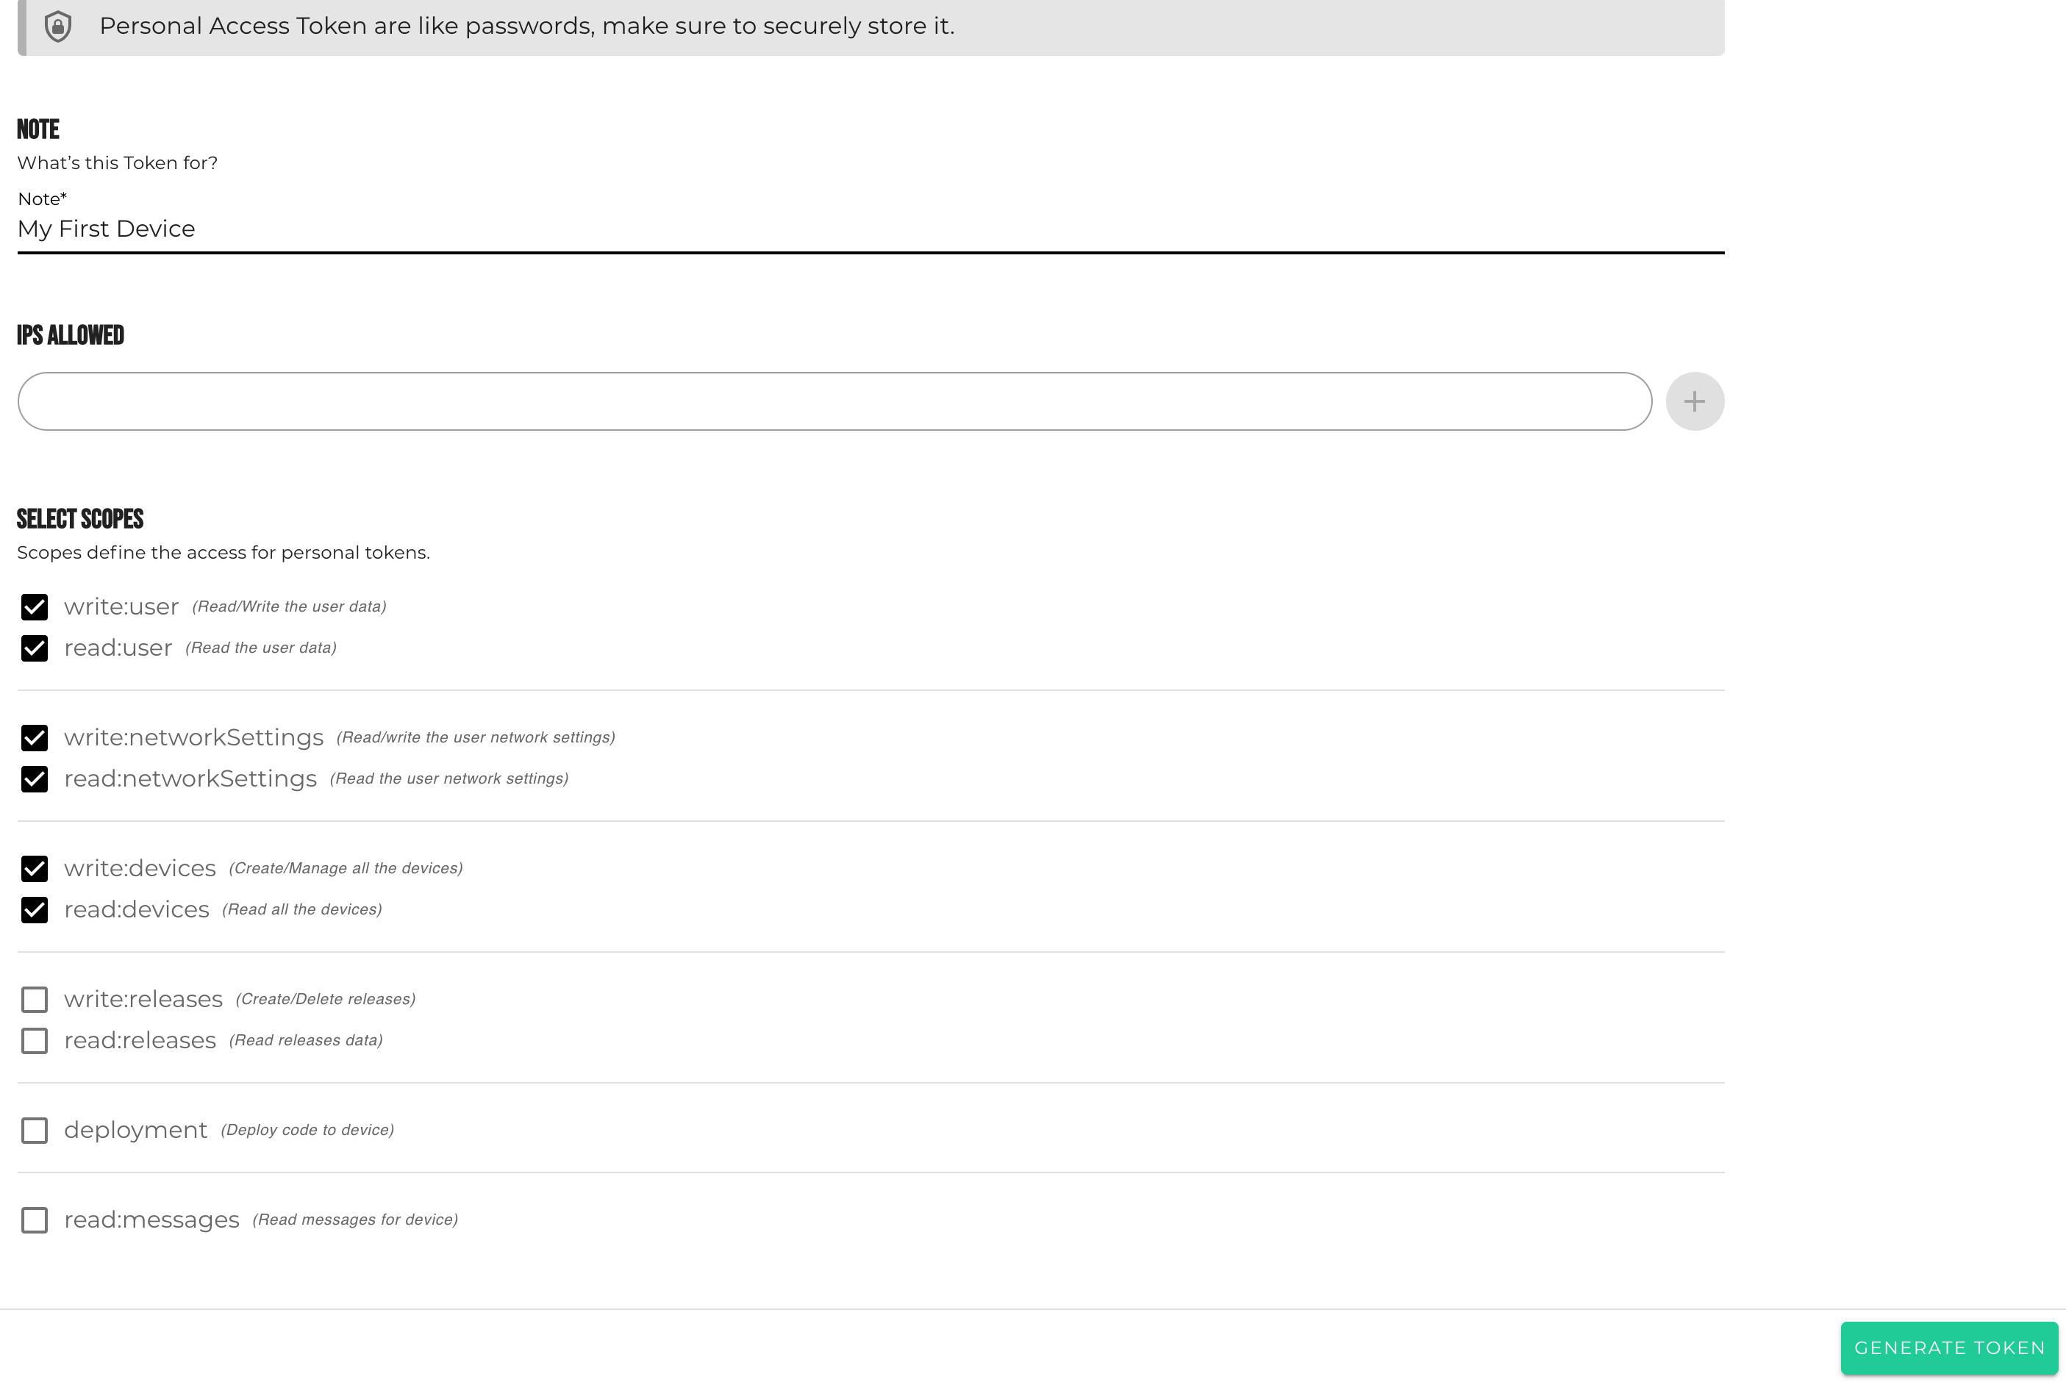Disable the write:networkSettings scope
Screen dimensions: 2066x1382
35,738
